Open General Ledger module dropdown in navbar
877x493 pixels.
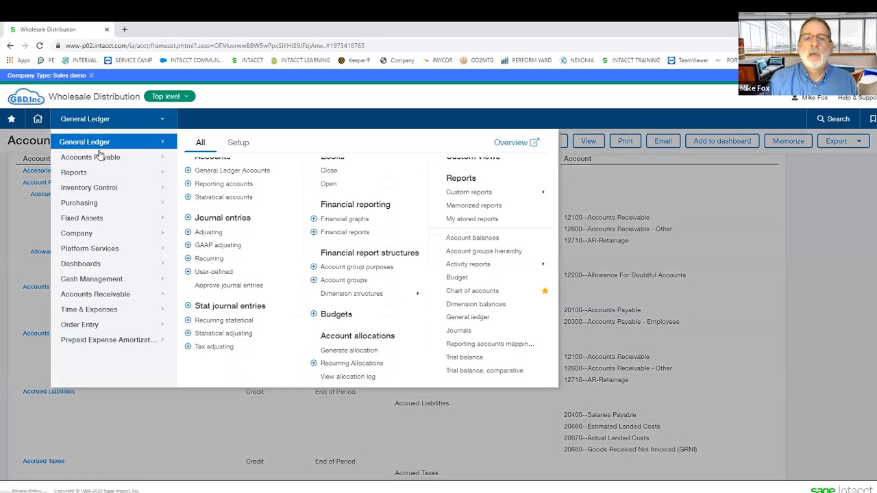(112, 118)
